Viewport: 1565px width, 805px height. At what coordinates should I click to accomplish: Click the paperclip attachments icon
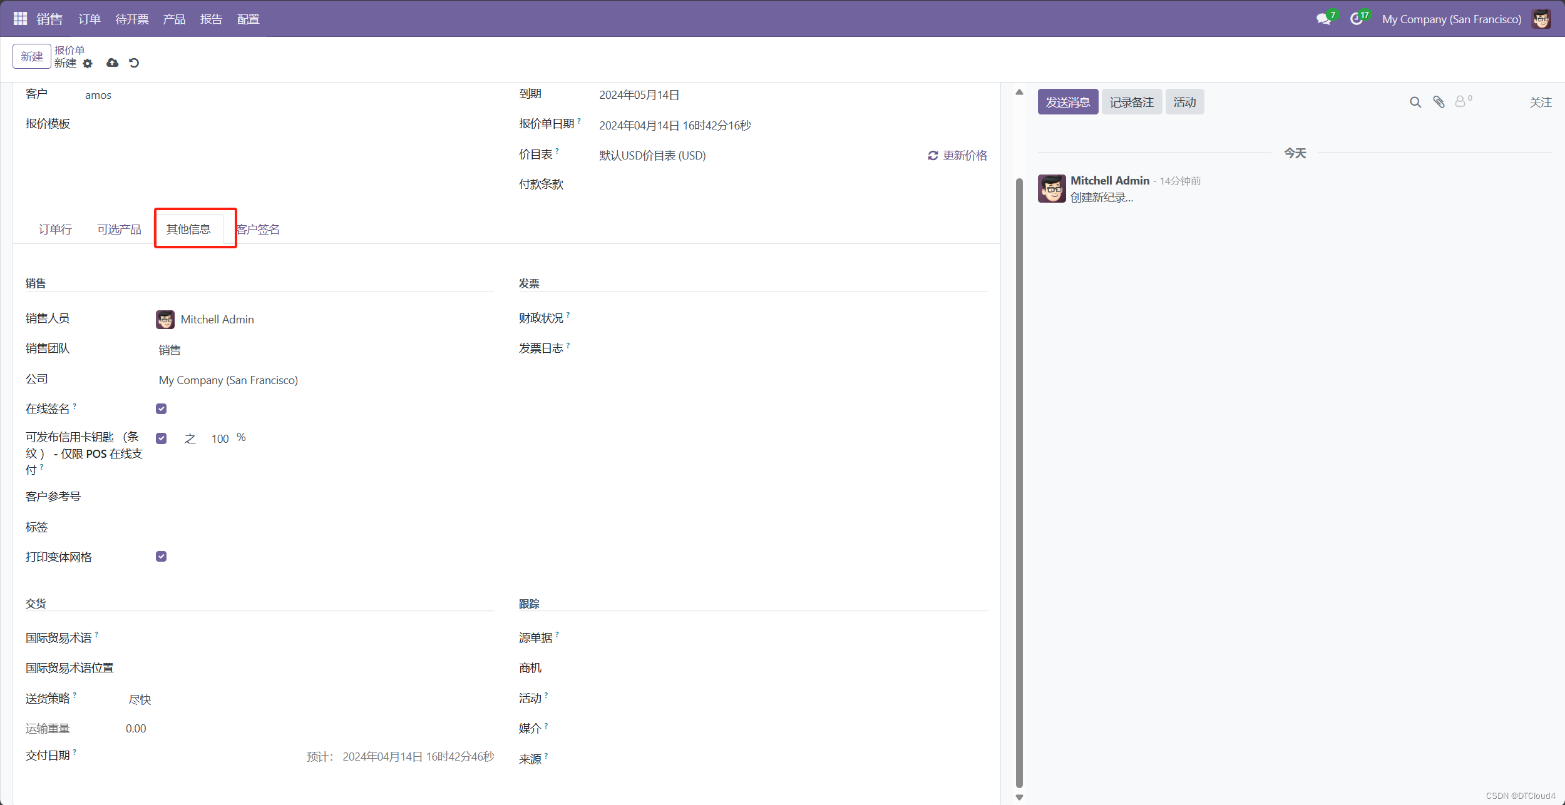[1439, 102]
